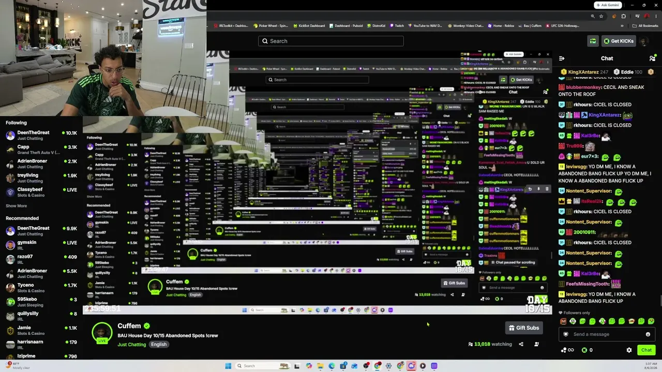Launch Microsoft Edge from the taskbar
The image size is (662, 372).
tap(332, 366)
